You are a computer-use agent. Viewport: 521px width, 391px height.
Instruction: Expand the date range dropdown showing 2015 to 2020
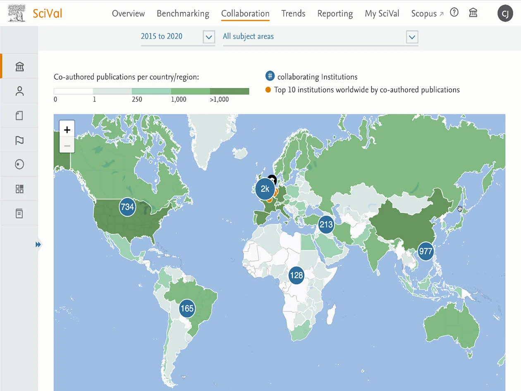coord(209,37)
